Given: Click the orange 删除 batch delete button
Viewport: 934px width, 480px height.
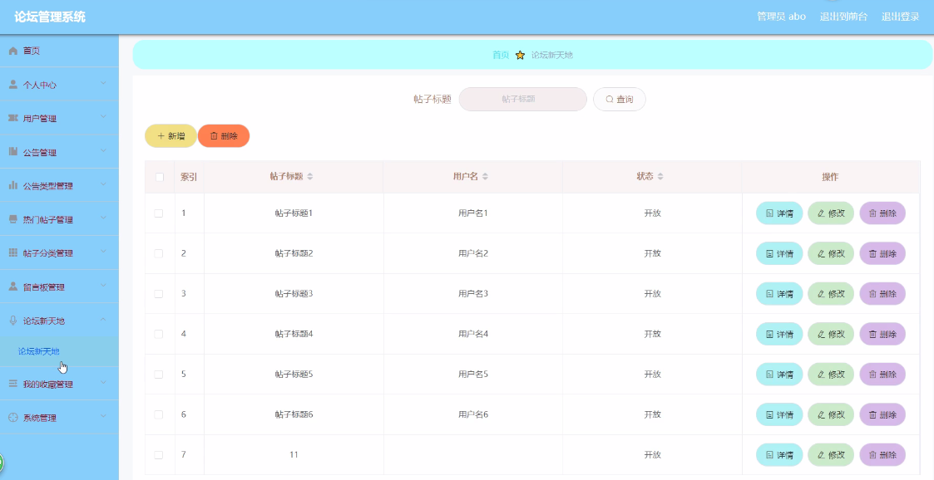Looking at the screenshot, I should pyautogui.click(x=224, y=136).
